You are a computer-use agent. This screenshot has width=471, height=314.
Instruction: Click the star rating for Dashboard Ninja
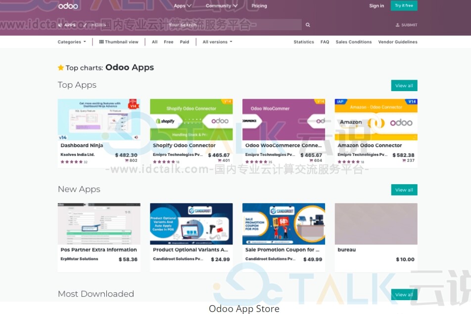click(71, 162)
